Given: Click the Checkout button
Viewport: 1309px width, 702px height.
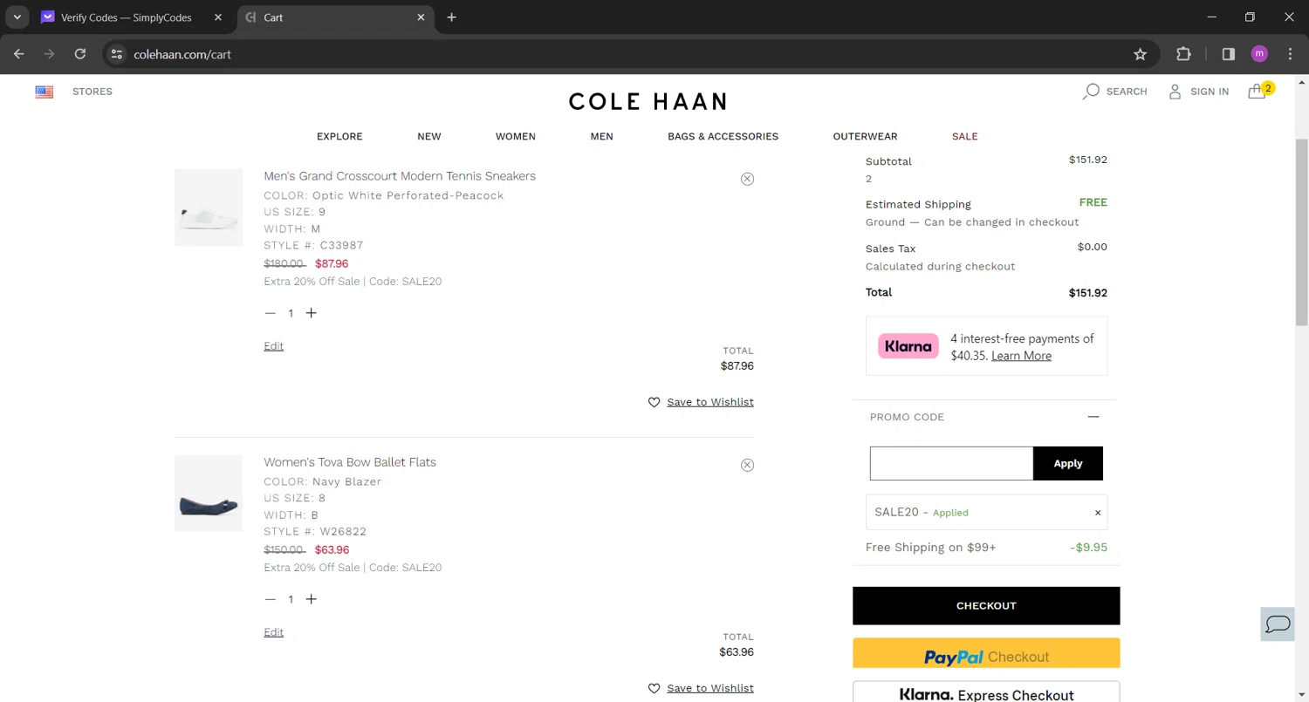Looking at the screenshot, I should tap(986, 606).
